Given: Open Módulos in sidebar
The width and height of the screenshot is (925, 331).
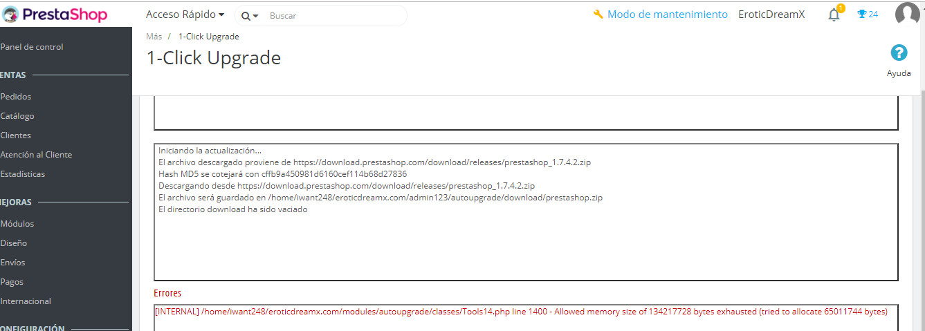Looking at the screenshot, I should click(17, 224).
